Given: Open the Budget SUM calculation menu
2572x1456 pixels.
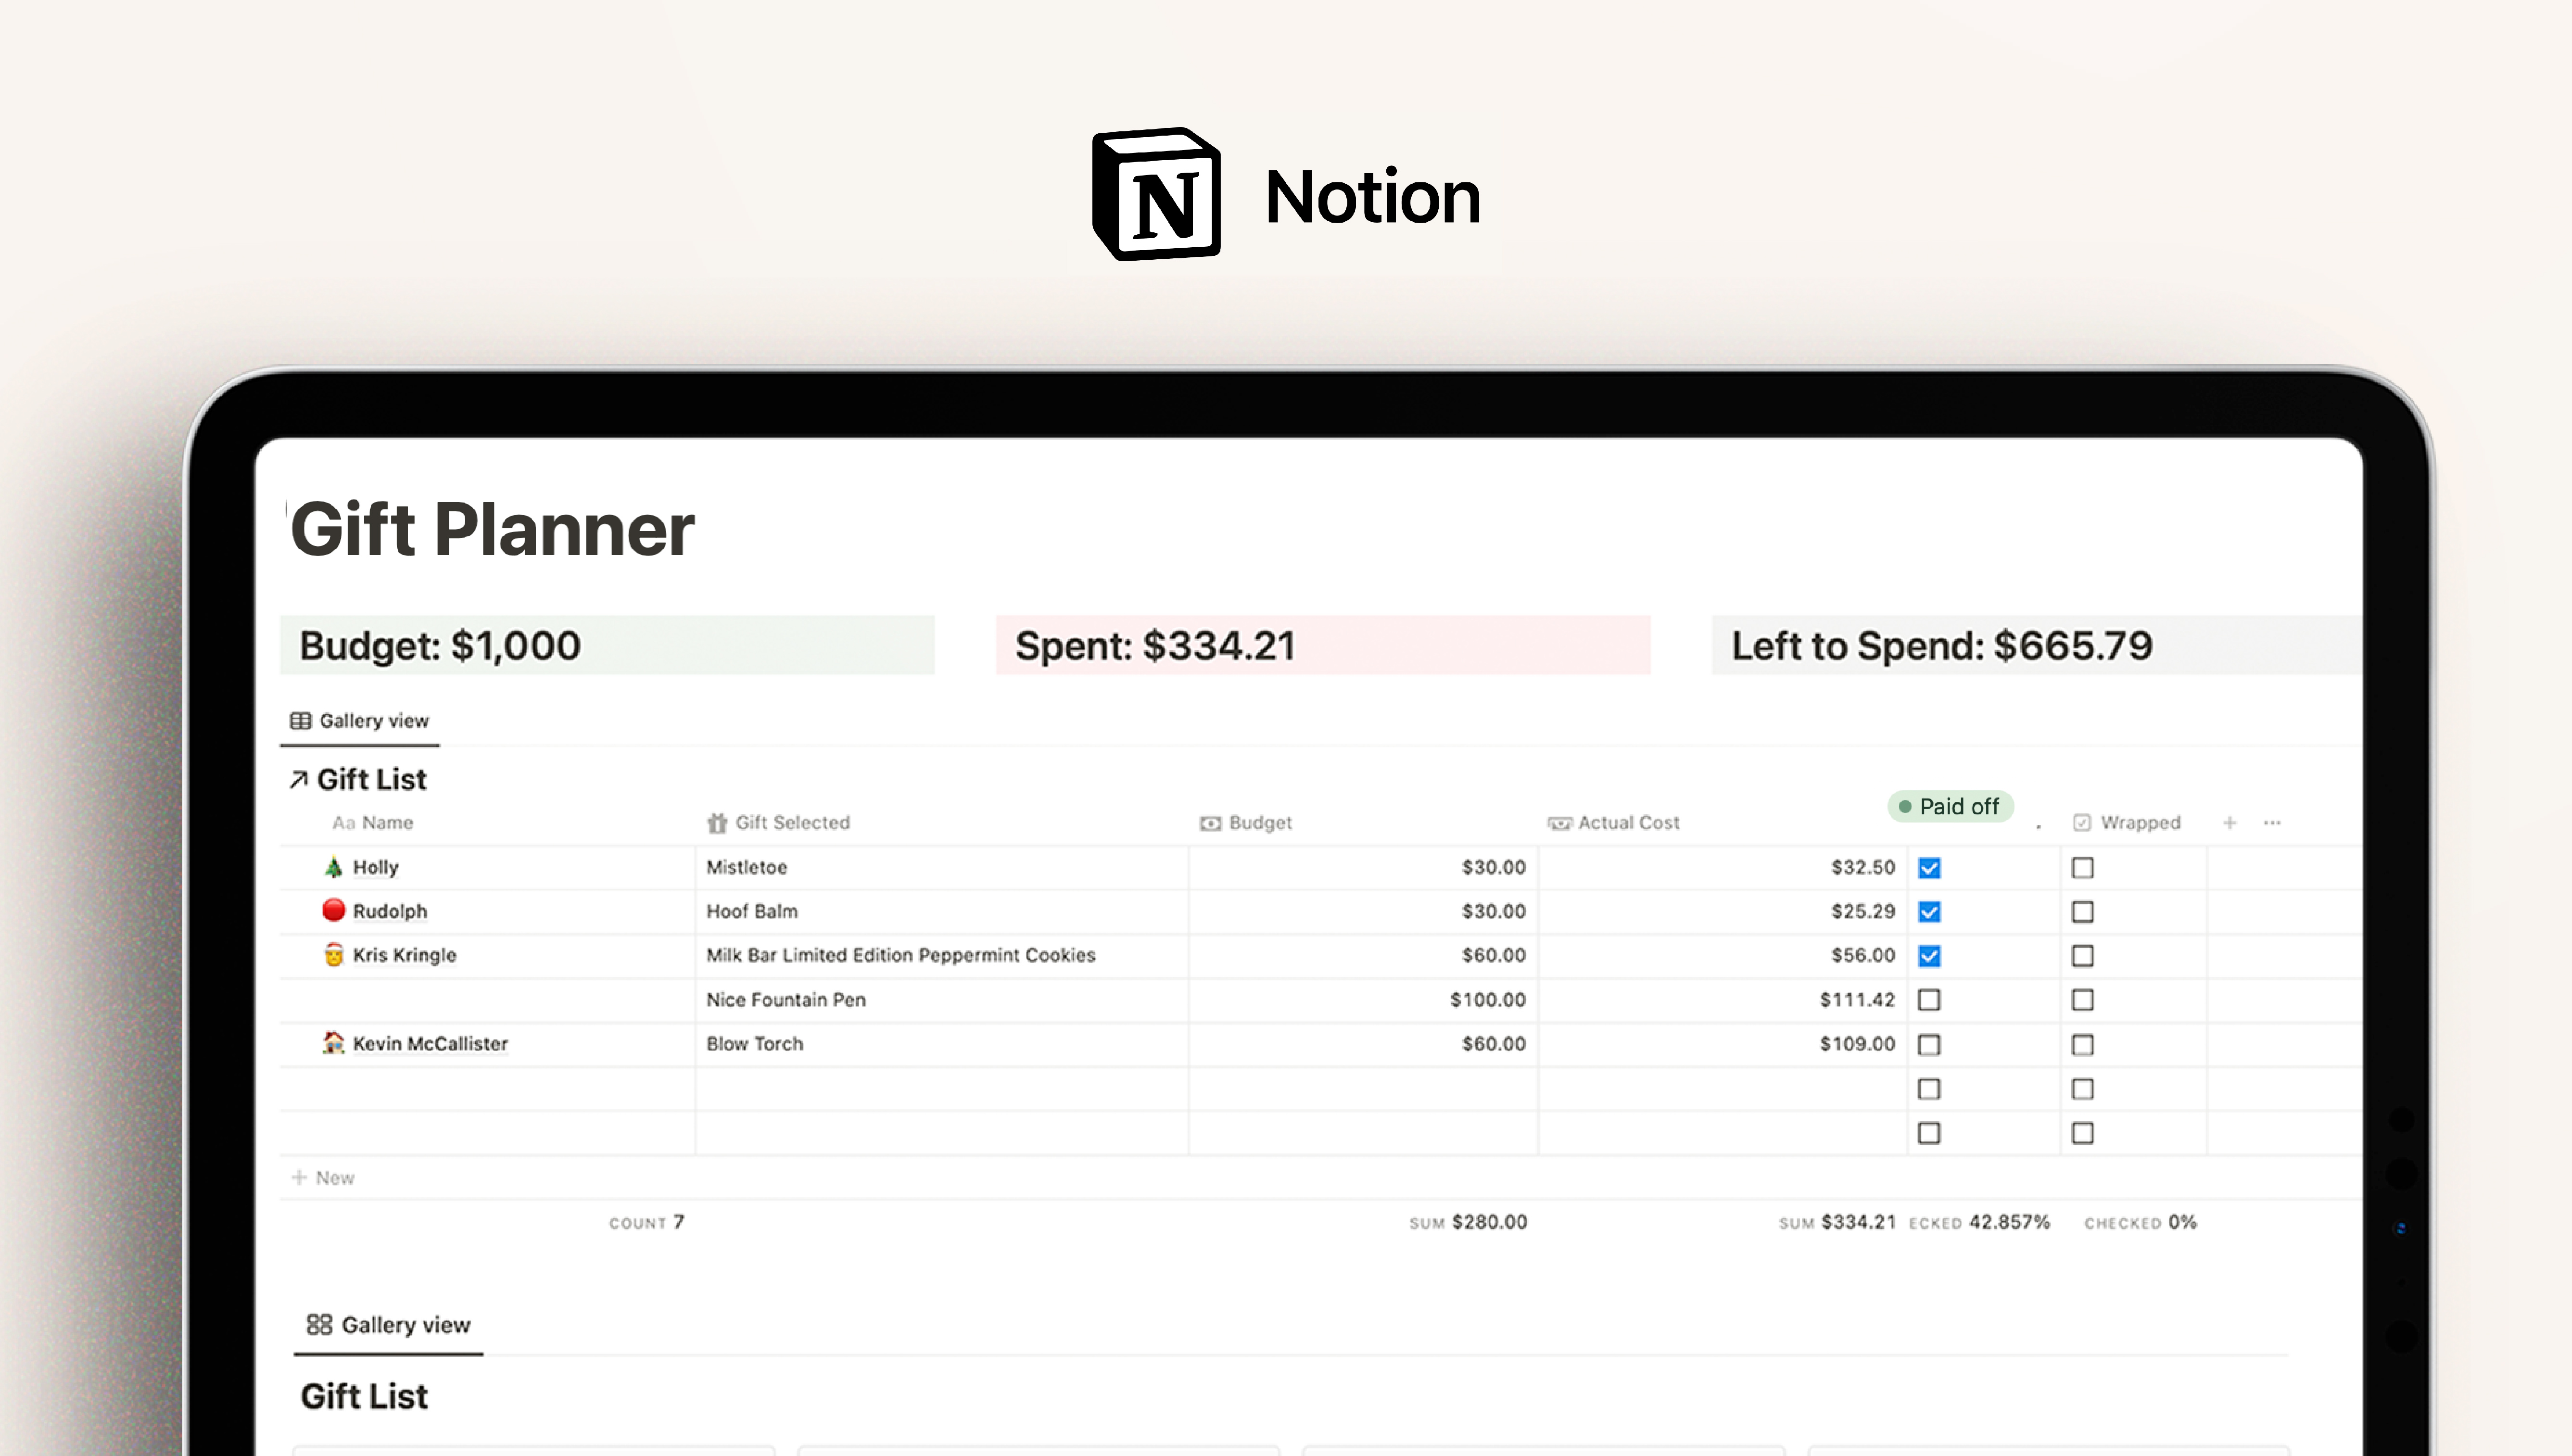Looking at the screenshot, I should pos(1467,1222).
